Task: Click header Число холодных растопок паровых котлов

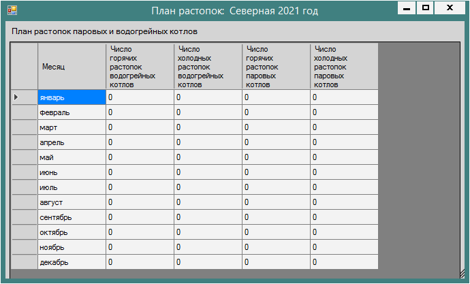Action: (x=344, y=67)
